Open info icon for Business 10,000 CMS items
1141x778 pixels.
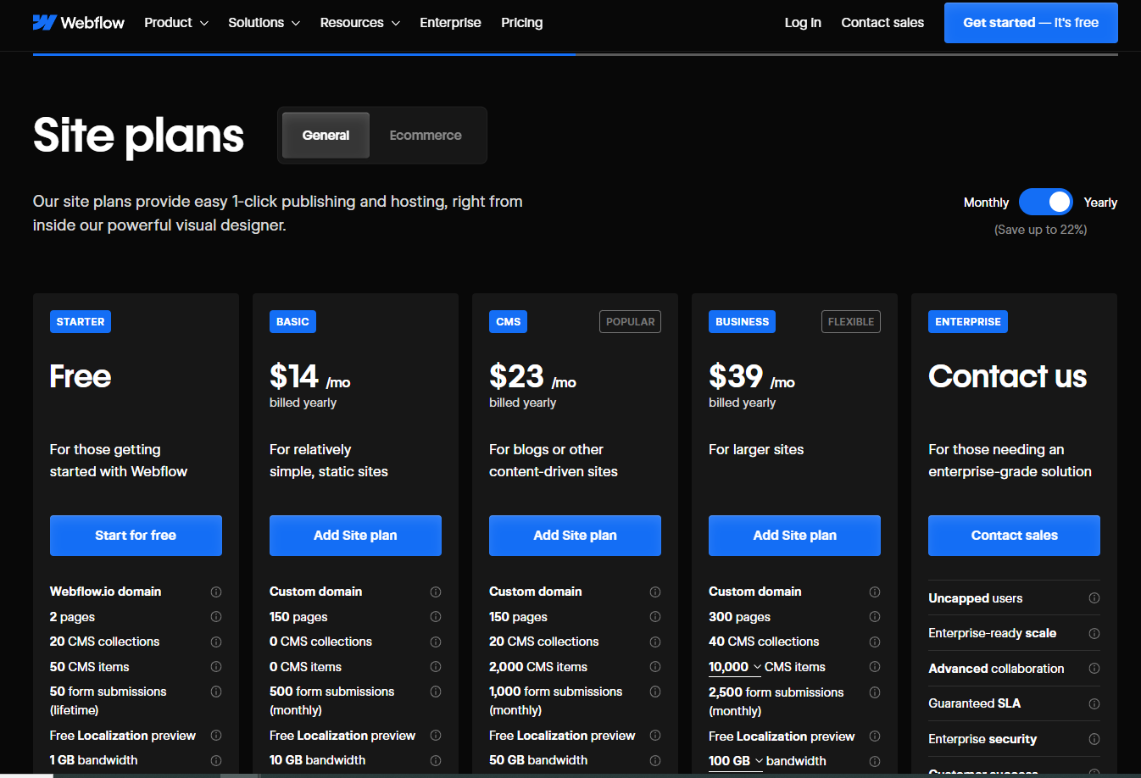[875, 666]
